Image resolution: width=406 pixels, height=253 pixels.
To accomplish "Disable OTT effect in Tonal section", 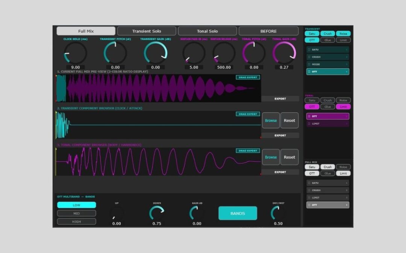I will click(312, 106).
